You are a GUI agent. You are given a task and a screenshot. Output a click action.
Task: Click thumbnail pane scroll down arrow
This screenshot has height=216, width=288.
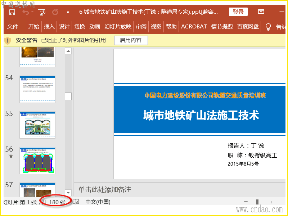[x=68, y=193]
